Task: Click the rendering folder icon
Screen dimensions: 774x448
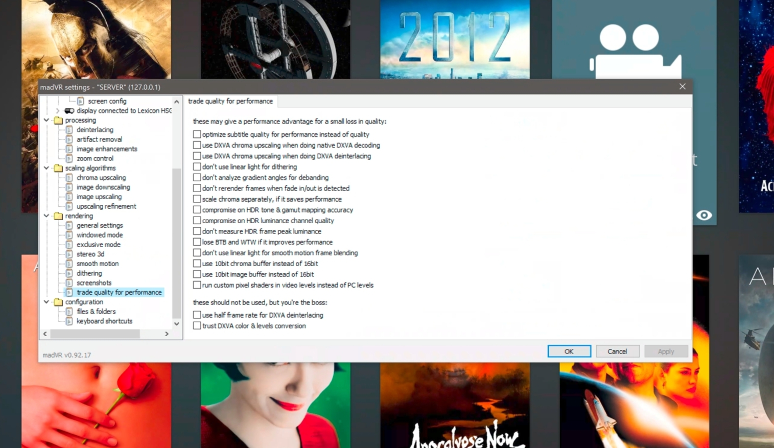Action: coord(58,216)
